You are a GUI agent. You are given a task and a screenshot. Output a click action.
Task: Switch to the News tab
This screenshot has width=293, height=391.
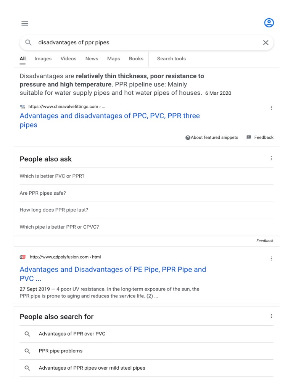pos(92,59)
